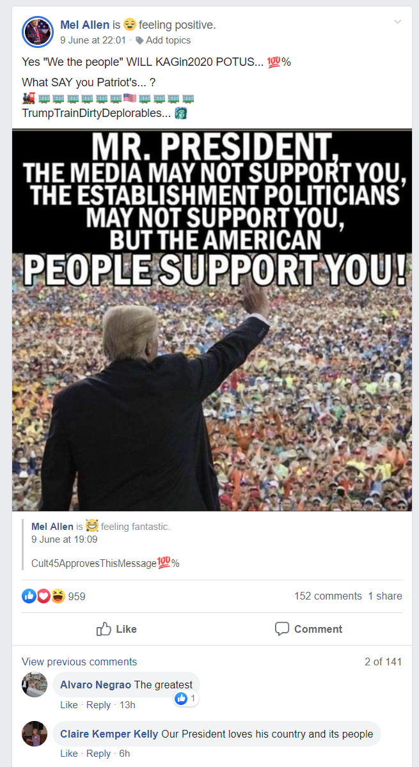The width and height of the screenshot is (419, 767).
Task: Reply to Alvaro Negrao's comment
Action: (x=98, y=704)
